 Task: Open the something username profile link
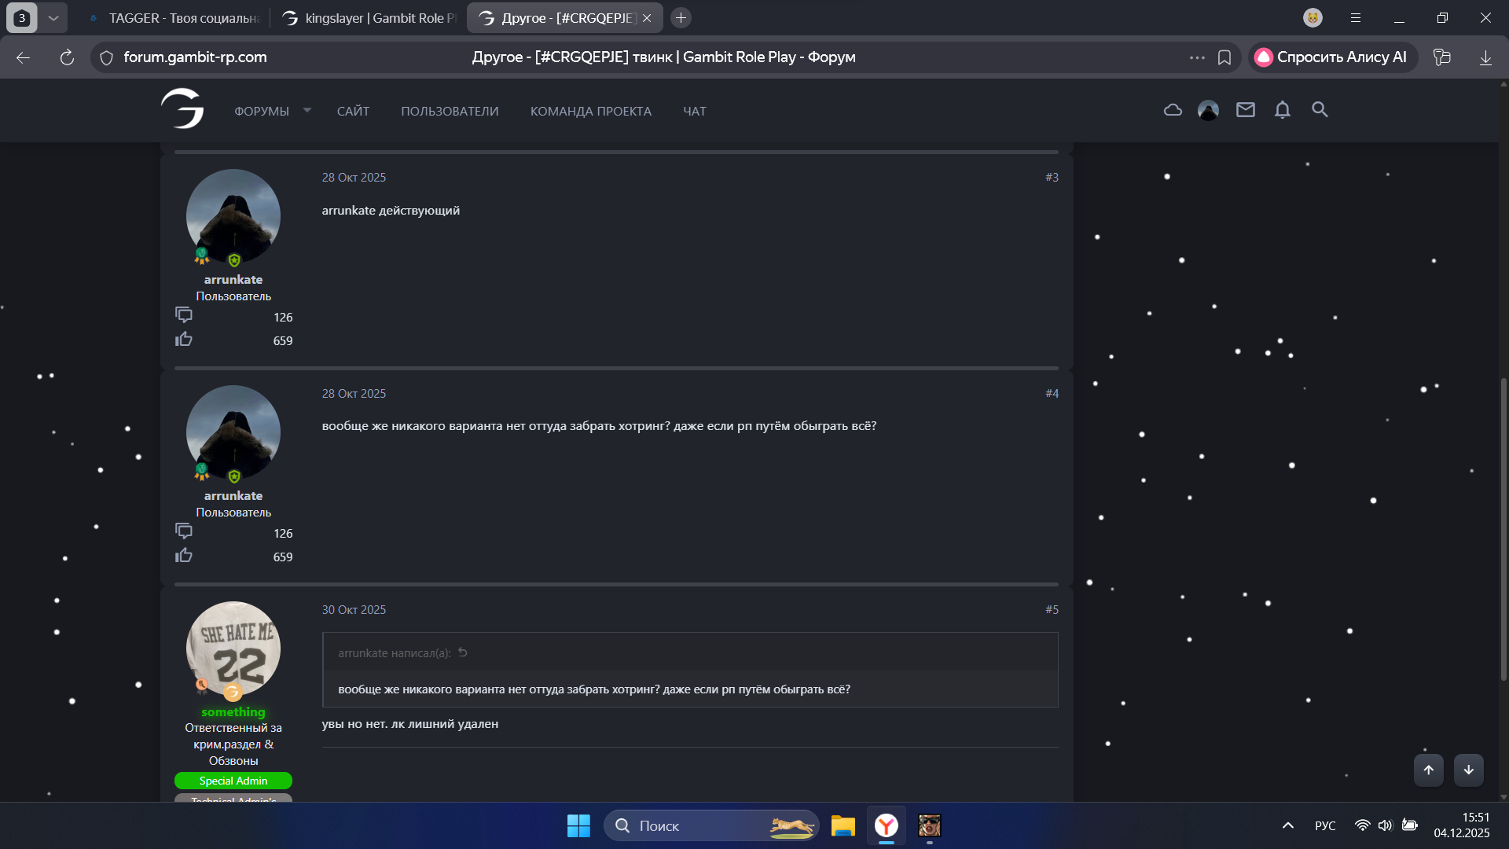click(x=233, y=711)
